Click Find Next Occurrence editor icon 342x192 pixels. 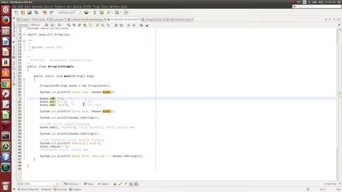[x=80, y=25]
